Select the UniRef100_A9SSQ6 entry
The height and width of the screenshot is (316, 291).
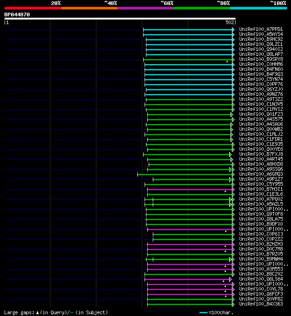(261, 169)
